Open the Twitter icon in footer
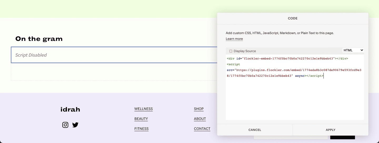Screen dimensions: 379x143 75,125
